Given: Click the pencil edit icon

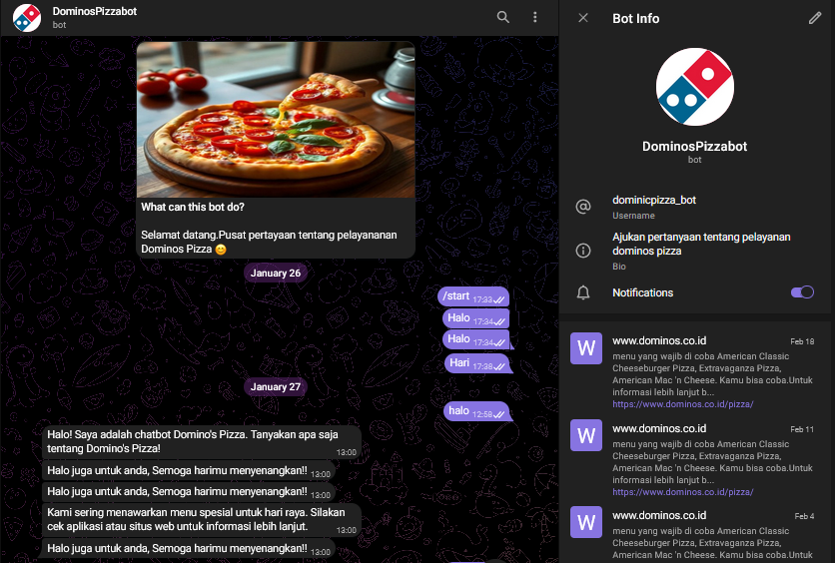Looking at the screenshot, I should pyautogui.click(x=814, y=18).
